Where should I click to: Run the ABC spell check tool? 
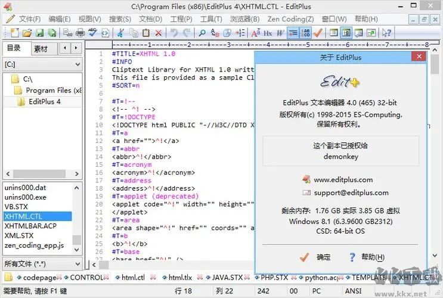coord(92,33)
